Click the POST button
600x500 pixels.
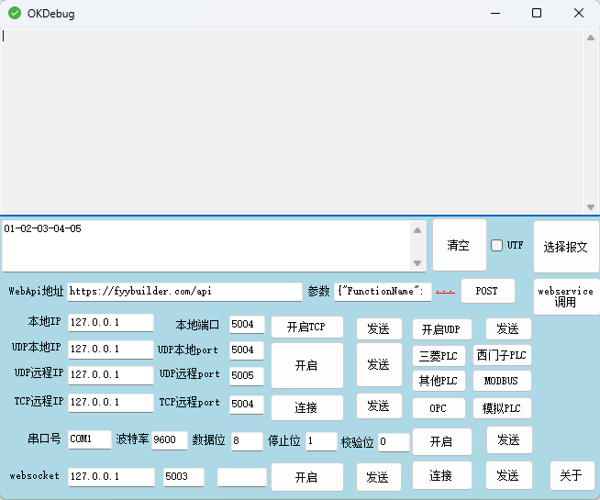[487, 291]
